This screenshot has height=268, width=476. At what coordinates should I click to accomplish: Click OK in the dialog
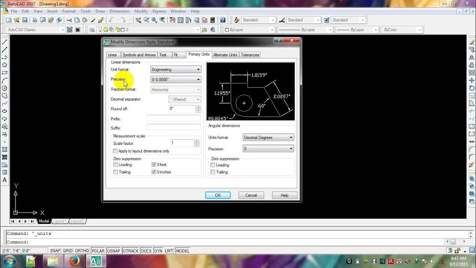pos(218,195)
